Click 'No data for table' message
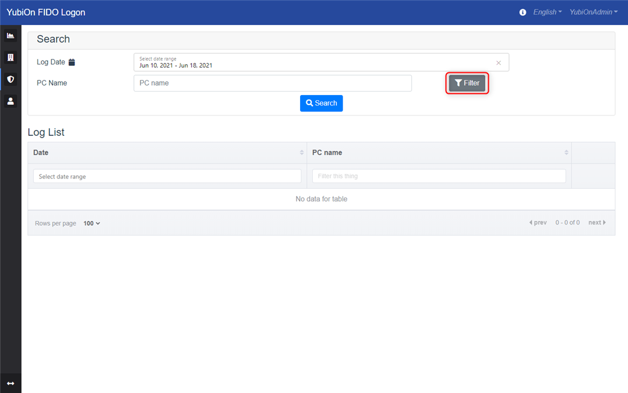Image resolution: width=628 pixels, height=393 pixels. (x=321, y=199)
